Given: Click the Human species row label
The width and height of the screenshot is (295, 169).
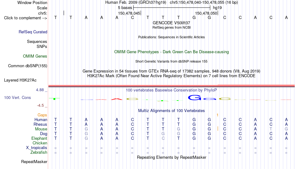Looking at the screenshot, I should (x=41, y=120).
